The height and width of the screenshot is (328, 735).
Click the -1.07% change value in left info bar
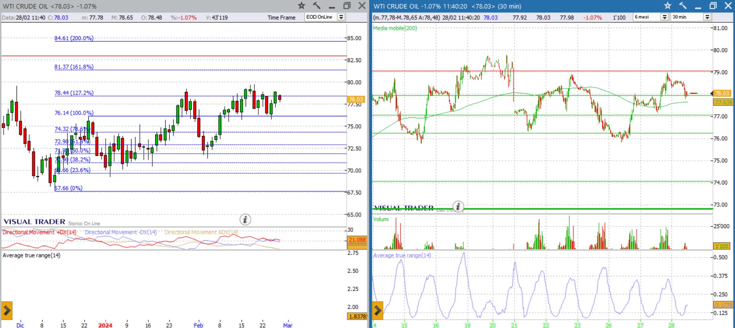(188, 18)
